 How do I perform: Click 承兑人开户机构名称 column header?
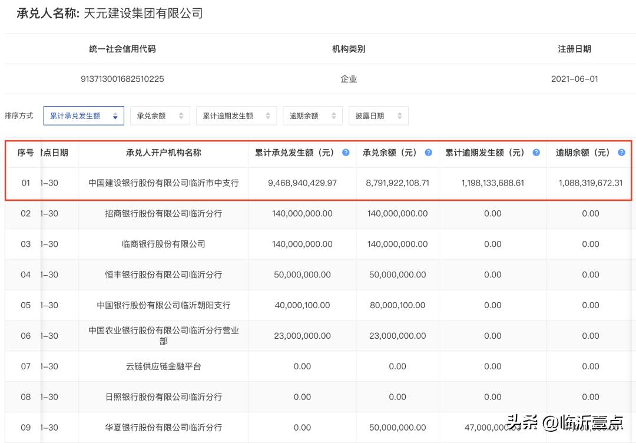164,153
